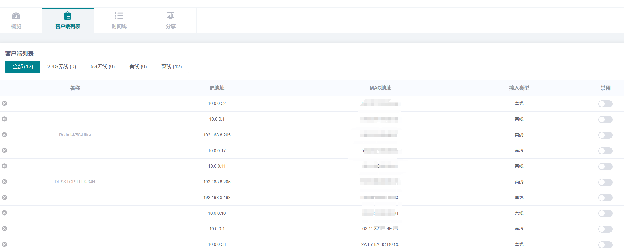Remove the Redmi-K50-Ultra client row
624x249 pixels.
click(4, 135)
